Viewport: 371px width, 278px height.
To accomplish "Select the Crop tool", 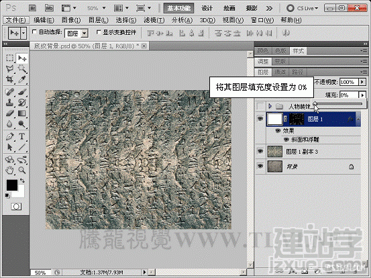I will pos(9,79).
